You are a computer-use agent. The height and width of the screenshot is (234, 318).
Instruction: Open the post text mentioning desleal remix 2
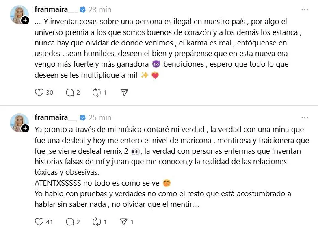(x=162, y=151)
